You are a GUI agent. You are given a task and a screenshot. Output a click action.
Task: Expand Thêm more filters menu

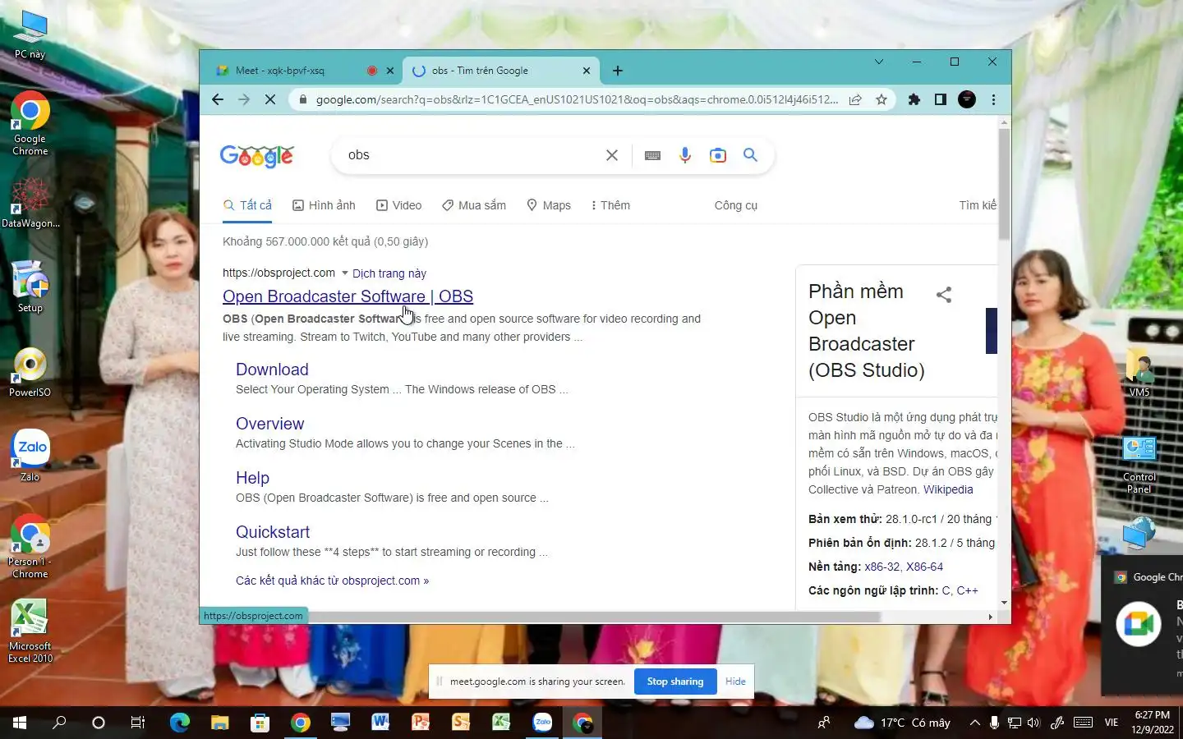pos(610,205)
